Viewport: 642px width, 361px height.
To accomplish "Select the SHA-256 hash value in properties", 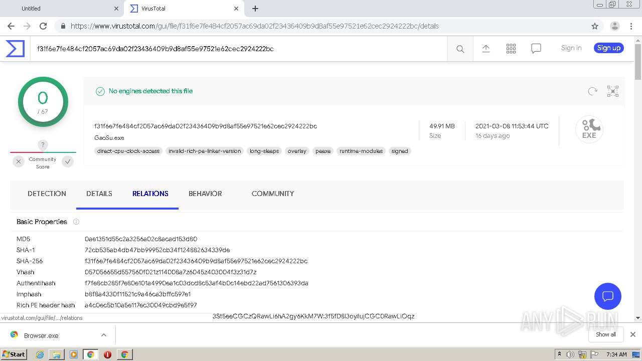I will point(196,261).
